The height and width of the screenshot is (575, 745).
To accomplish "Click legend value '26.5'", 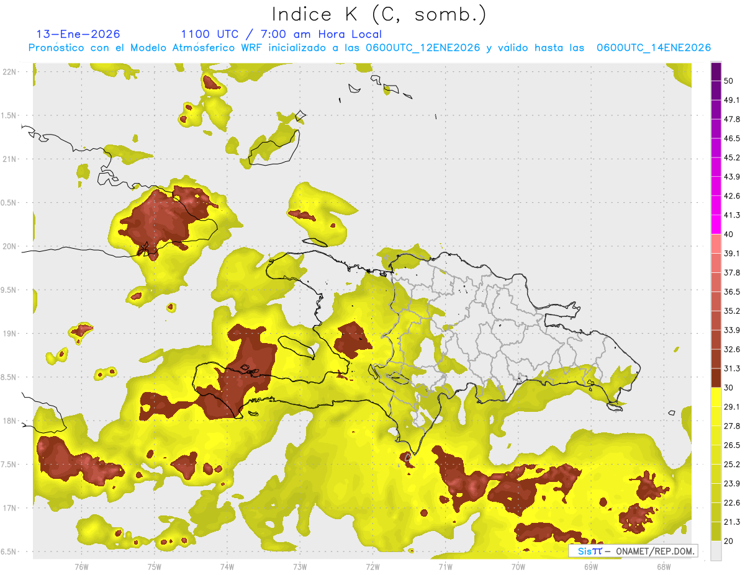I will pos(731,445).
